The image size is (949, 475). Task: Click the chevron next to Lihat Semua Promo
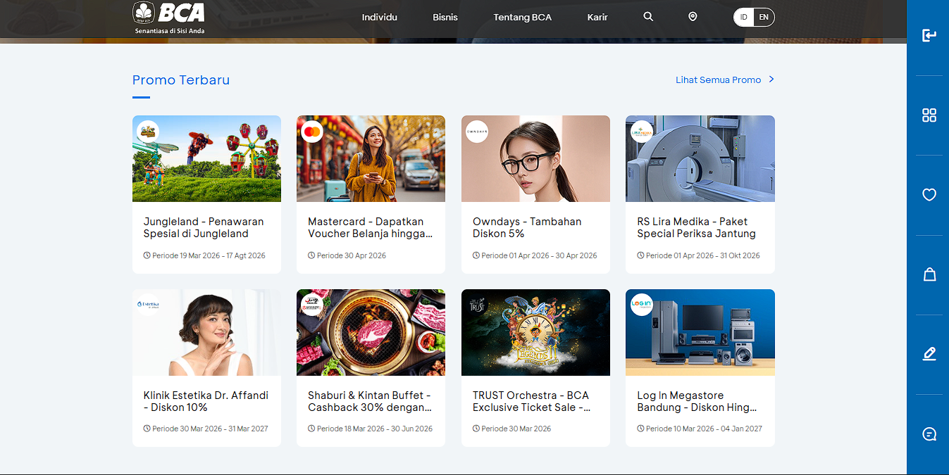[x=771, y=80]
